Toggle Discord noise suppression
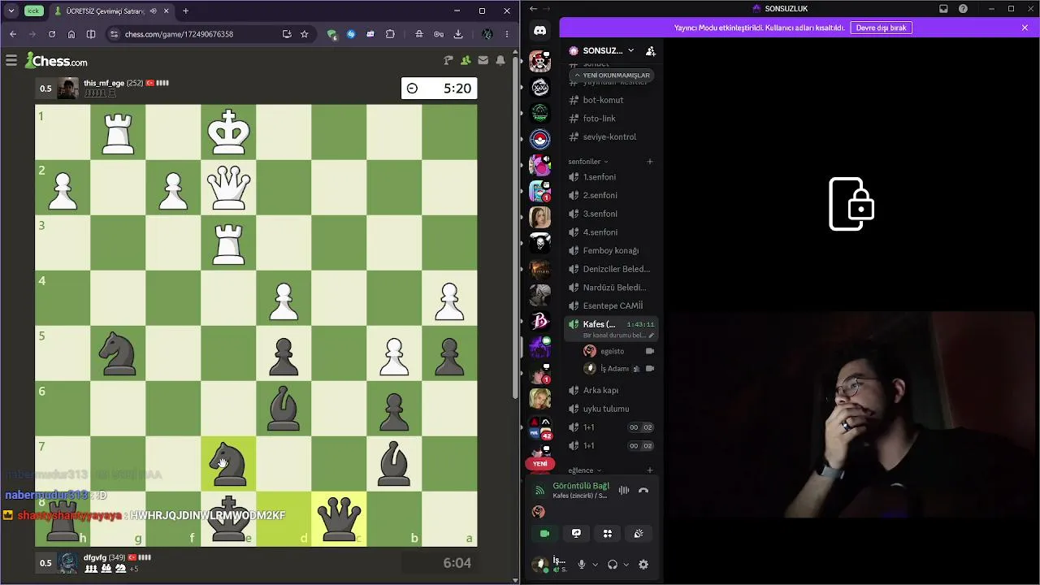This screenshot has height=585, width=1040. [x=624, y=490]
